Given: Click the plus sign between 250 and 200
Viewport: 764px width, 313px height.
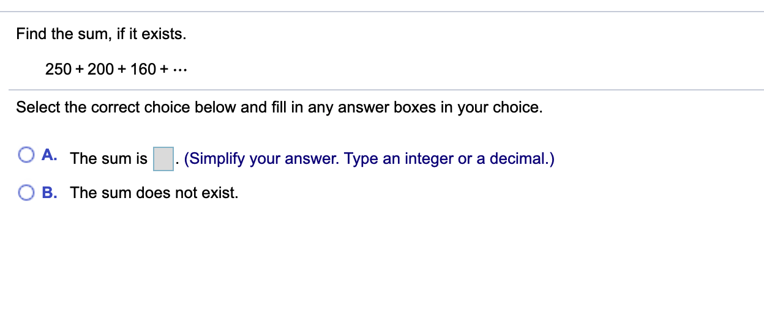Looking at the screenshot, I should (x=80, y=70).
